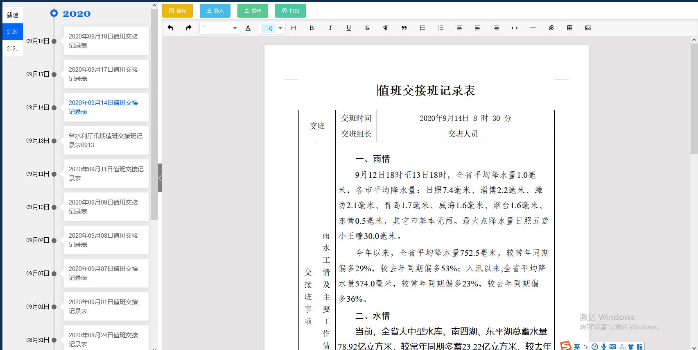The height and width of the screenshot is (350, 698).
Task: Align text to the left
Action: (478, 28)
